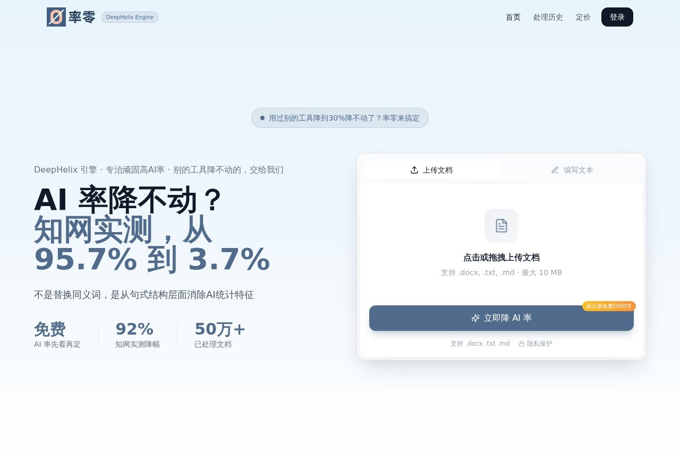
Task: Click the upload arrow icon in 上传文档 tab
Action: pos(414,170)
